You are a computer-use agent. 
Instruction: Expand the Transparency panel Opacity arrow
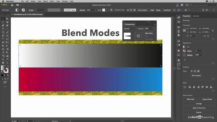tap(154, 28)
